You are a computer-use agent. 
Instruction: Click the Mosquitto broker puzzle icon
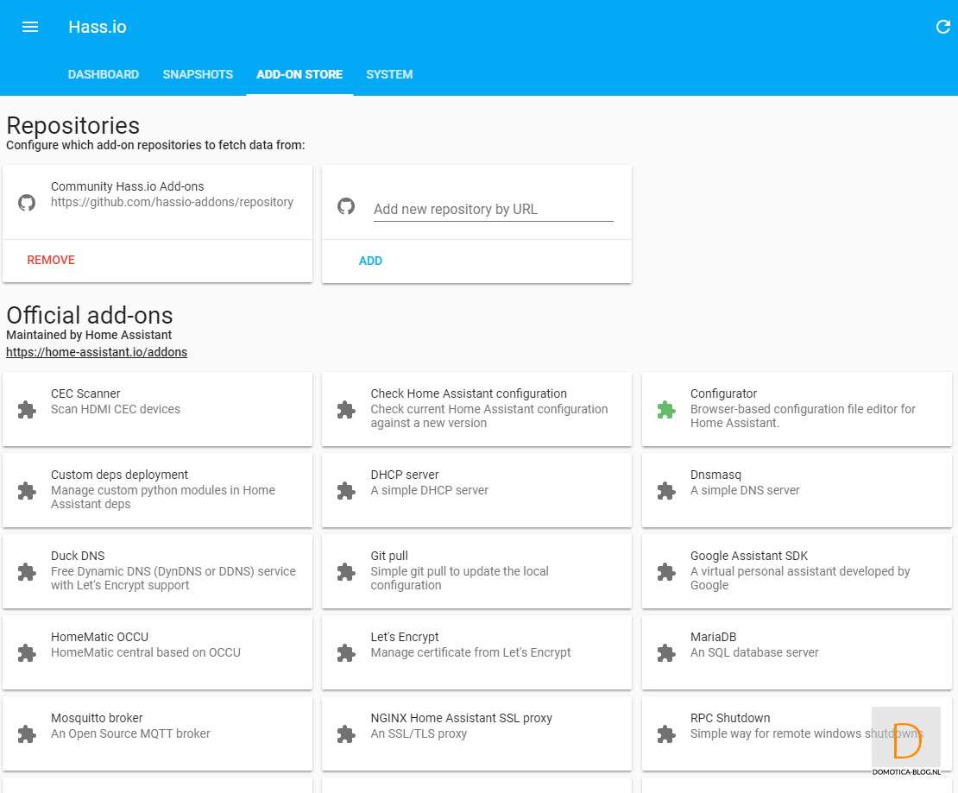tap(27, 734)
